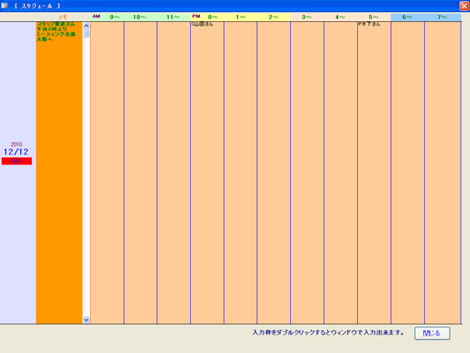
Task: Click the memo scrollbar up arrow
Action: tap(86, 26)
